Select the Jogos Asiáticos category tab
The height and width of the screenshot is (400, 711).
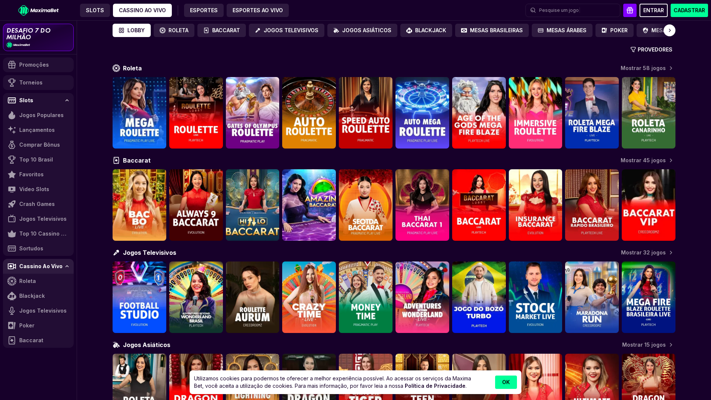tap(362, 30)
